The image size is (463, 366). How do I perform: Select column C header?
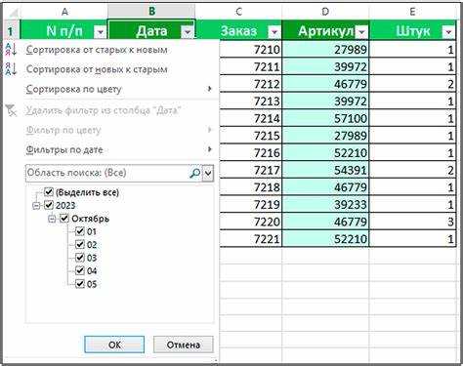click(x=238, y=12)
